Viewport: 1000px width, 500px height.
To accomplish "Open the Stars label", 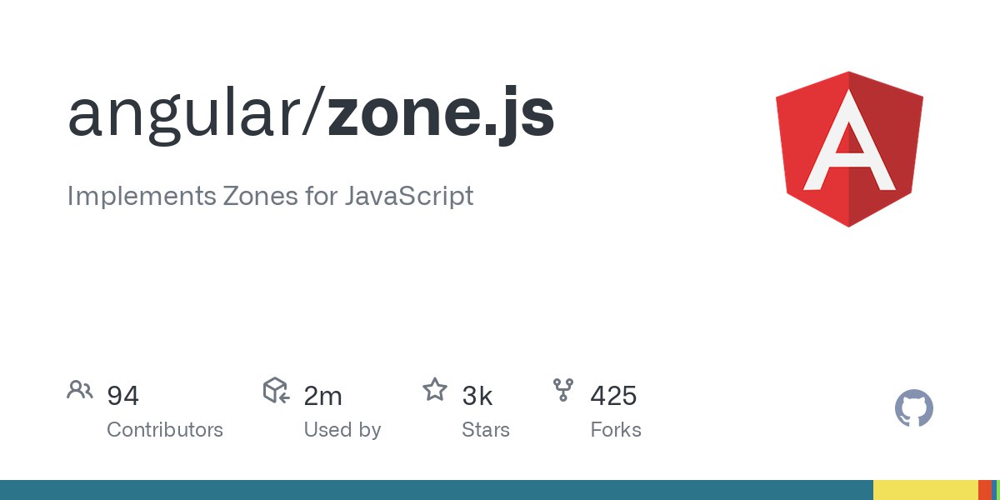I will pyautogui.click(x=485, y=430).
